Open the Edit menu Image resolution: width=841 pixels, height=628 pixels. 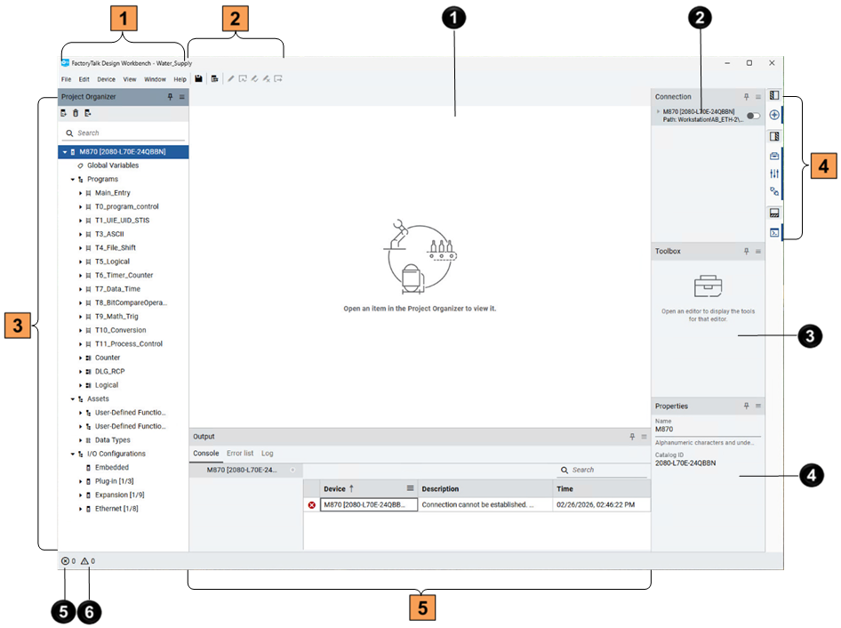[x=84, y=79]
